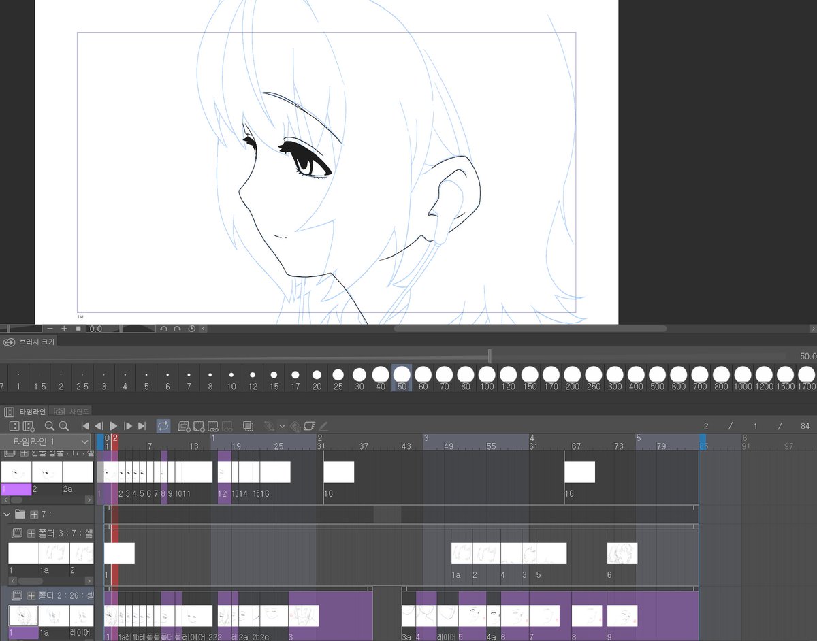The width and height of the screenshot is (817, 641).
Task: Click the canvas zoom-out minus button
Action: point(50,329)
